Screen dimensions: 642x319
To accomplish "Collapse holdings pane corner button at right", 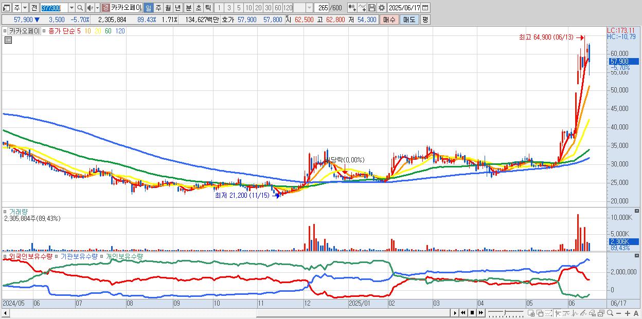I will click(x=637, y=256).
